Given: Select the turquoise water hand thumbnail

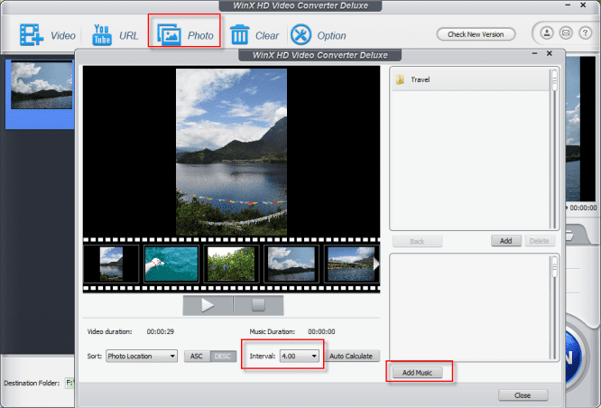Looking at the screenshot, I should click(x=171, y=264).
